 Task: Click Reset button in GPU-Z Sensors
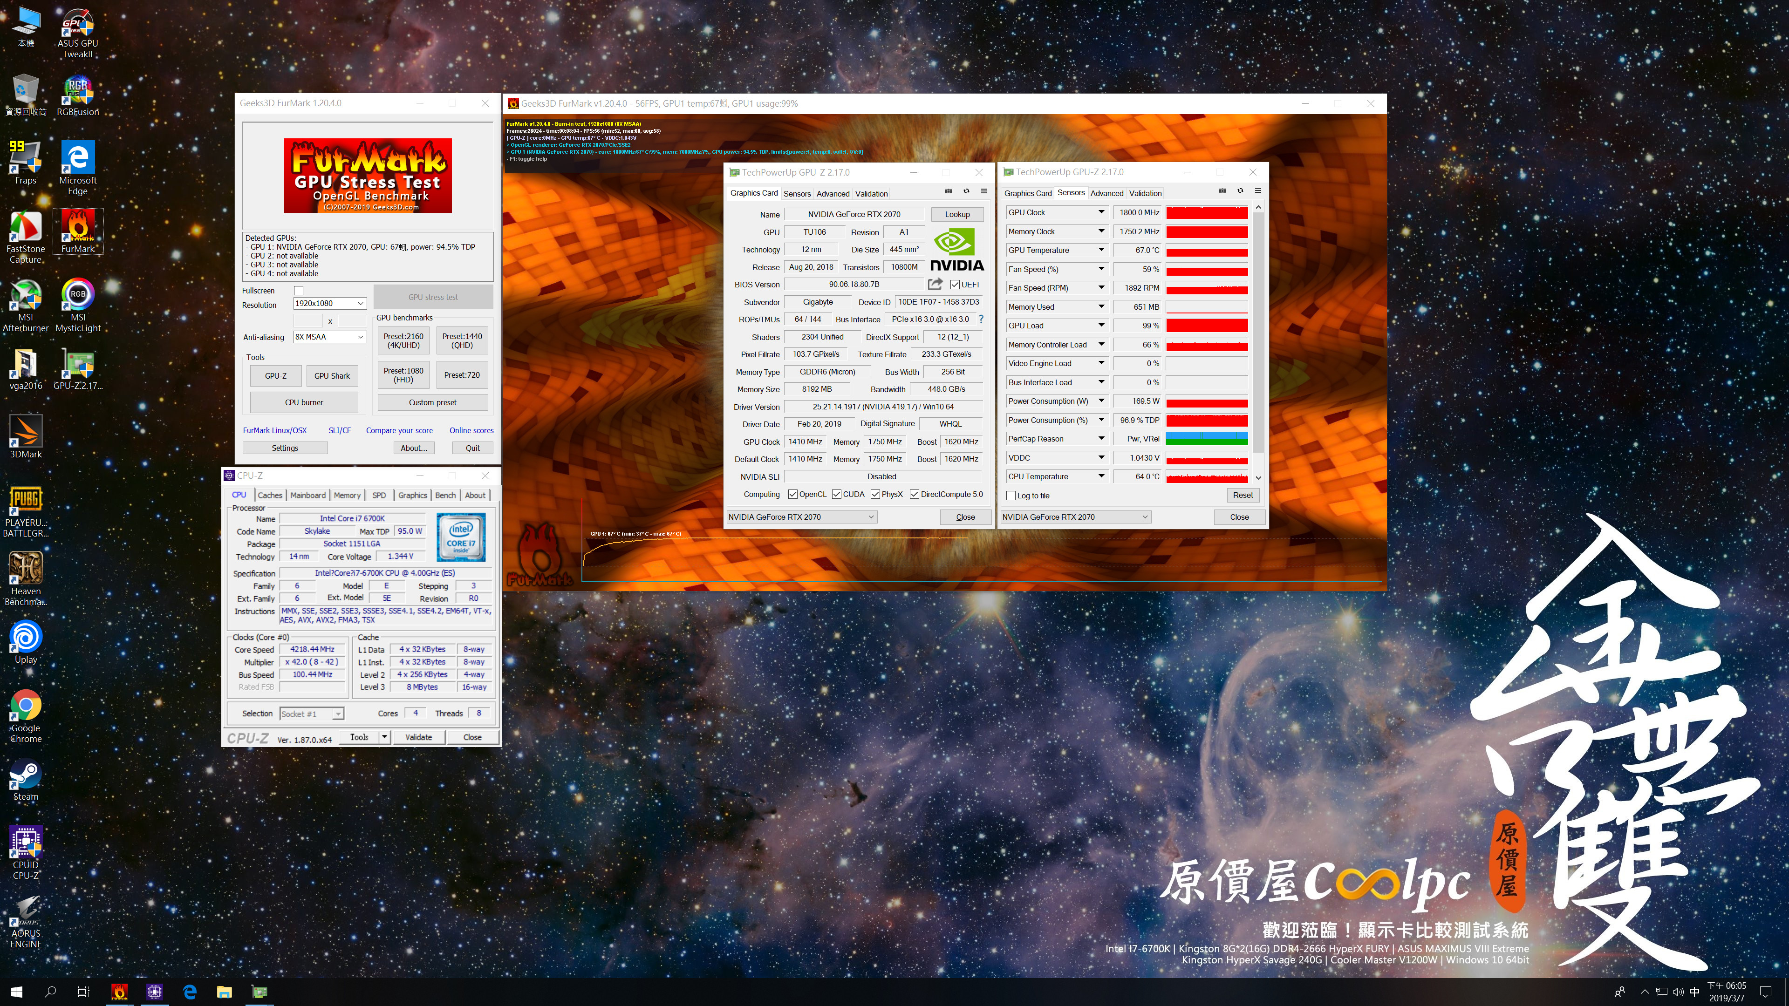point(1243,495)
